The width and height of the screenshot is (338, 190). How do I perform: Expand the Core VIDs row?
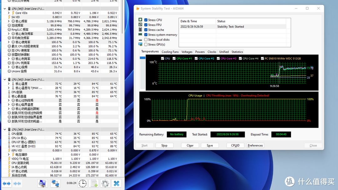pos(9,13)
